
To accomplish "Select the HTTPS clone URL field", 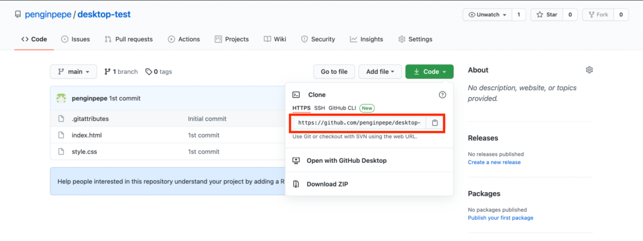I will point(359,123).
